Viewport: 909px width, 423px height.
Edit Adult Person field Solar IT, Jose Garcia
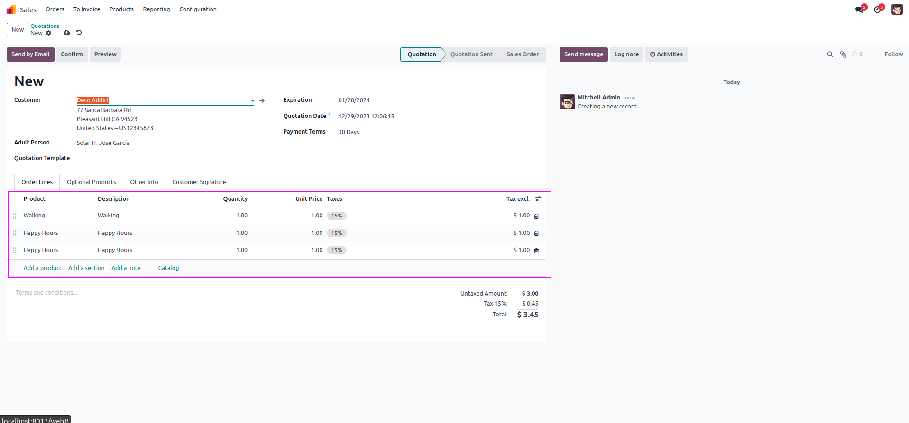click(103, 143)
